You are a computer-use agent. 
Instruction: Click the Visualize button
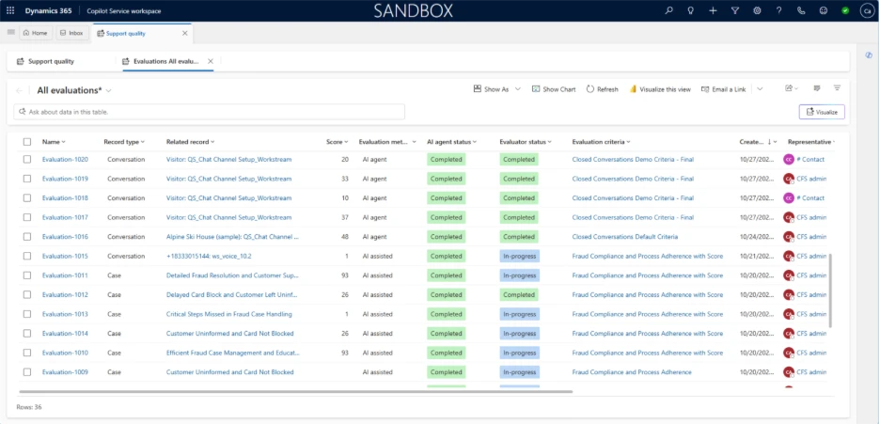(822, 112)
